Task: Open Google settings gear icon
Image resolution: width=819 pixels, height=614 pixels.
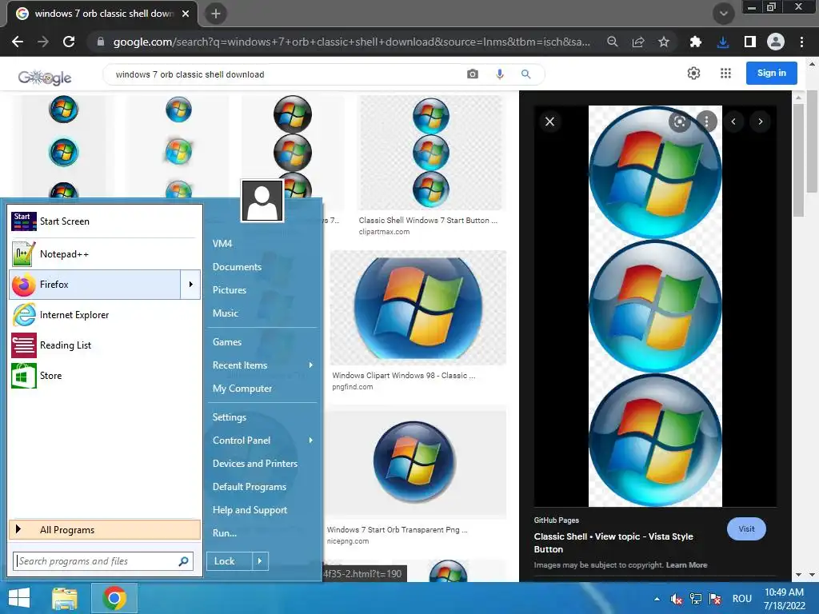Action: point(693,73)
